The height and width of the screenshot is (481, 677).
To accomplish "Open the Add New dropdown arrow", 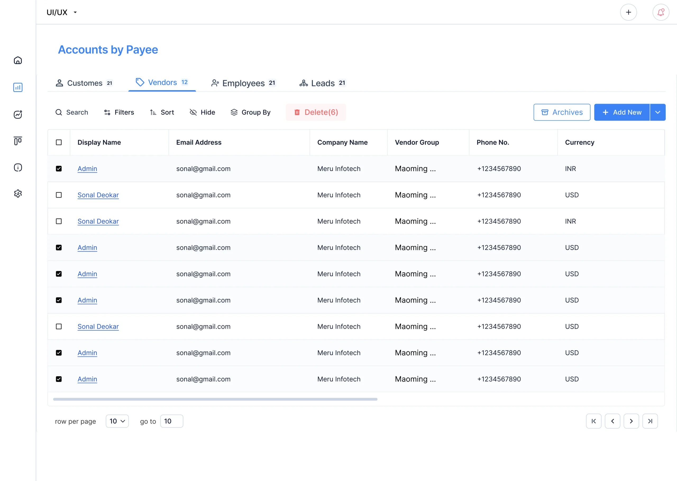I will click(x=658, y=112).
